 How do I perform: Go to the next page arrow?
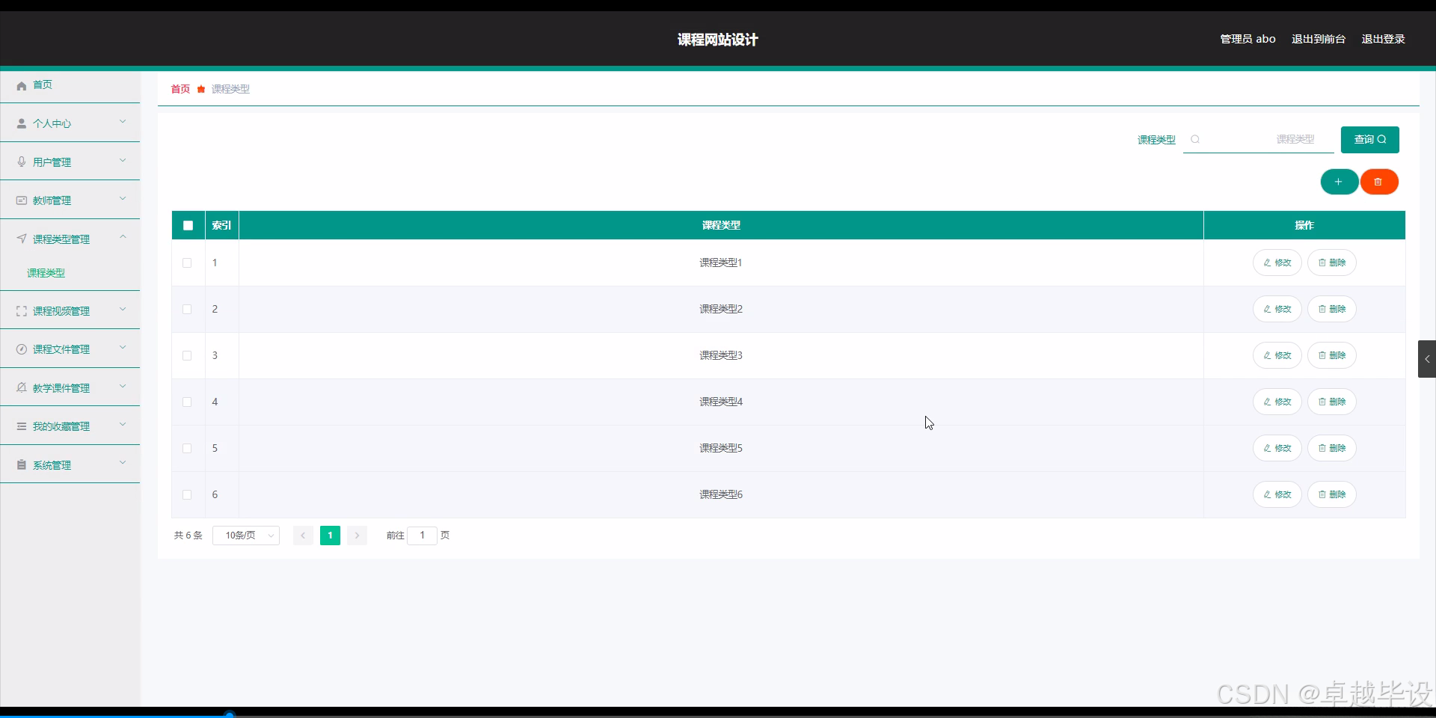[x=357, y=536]
